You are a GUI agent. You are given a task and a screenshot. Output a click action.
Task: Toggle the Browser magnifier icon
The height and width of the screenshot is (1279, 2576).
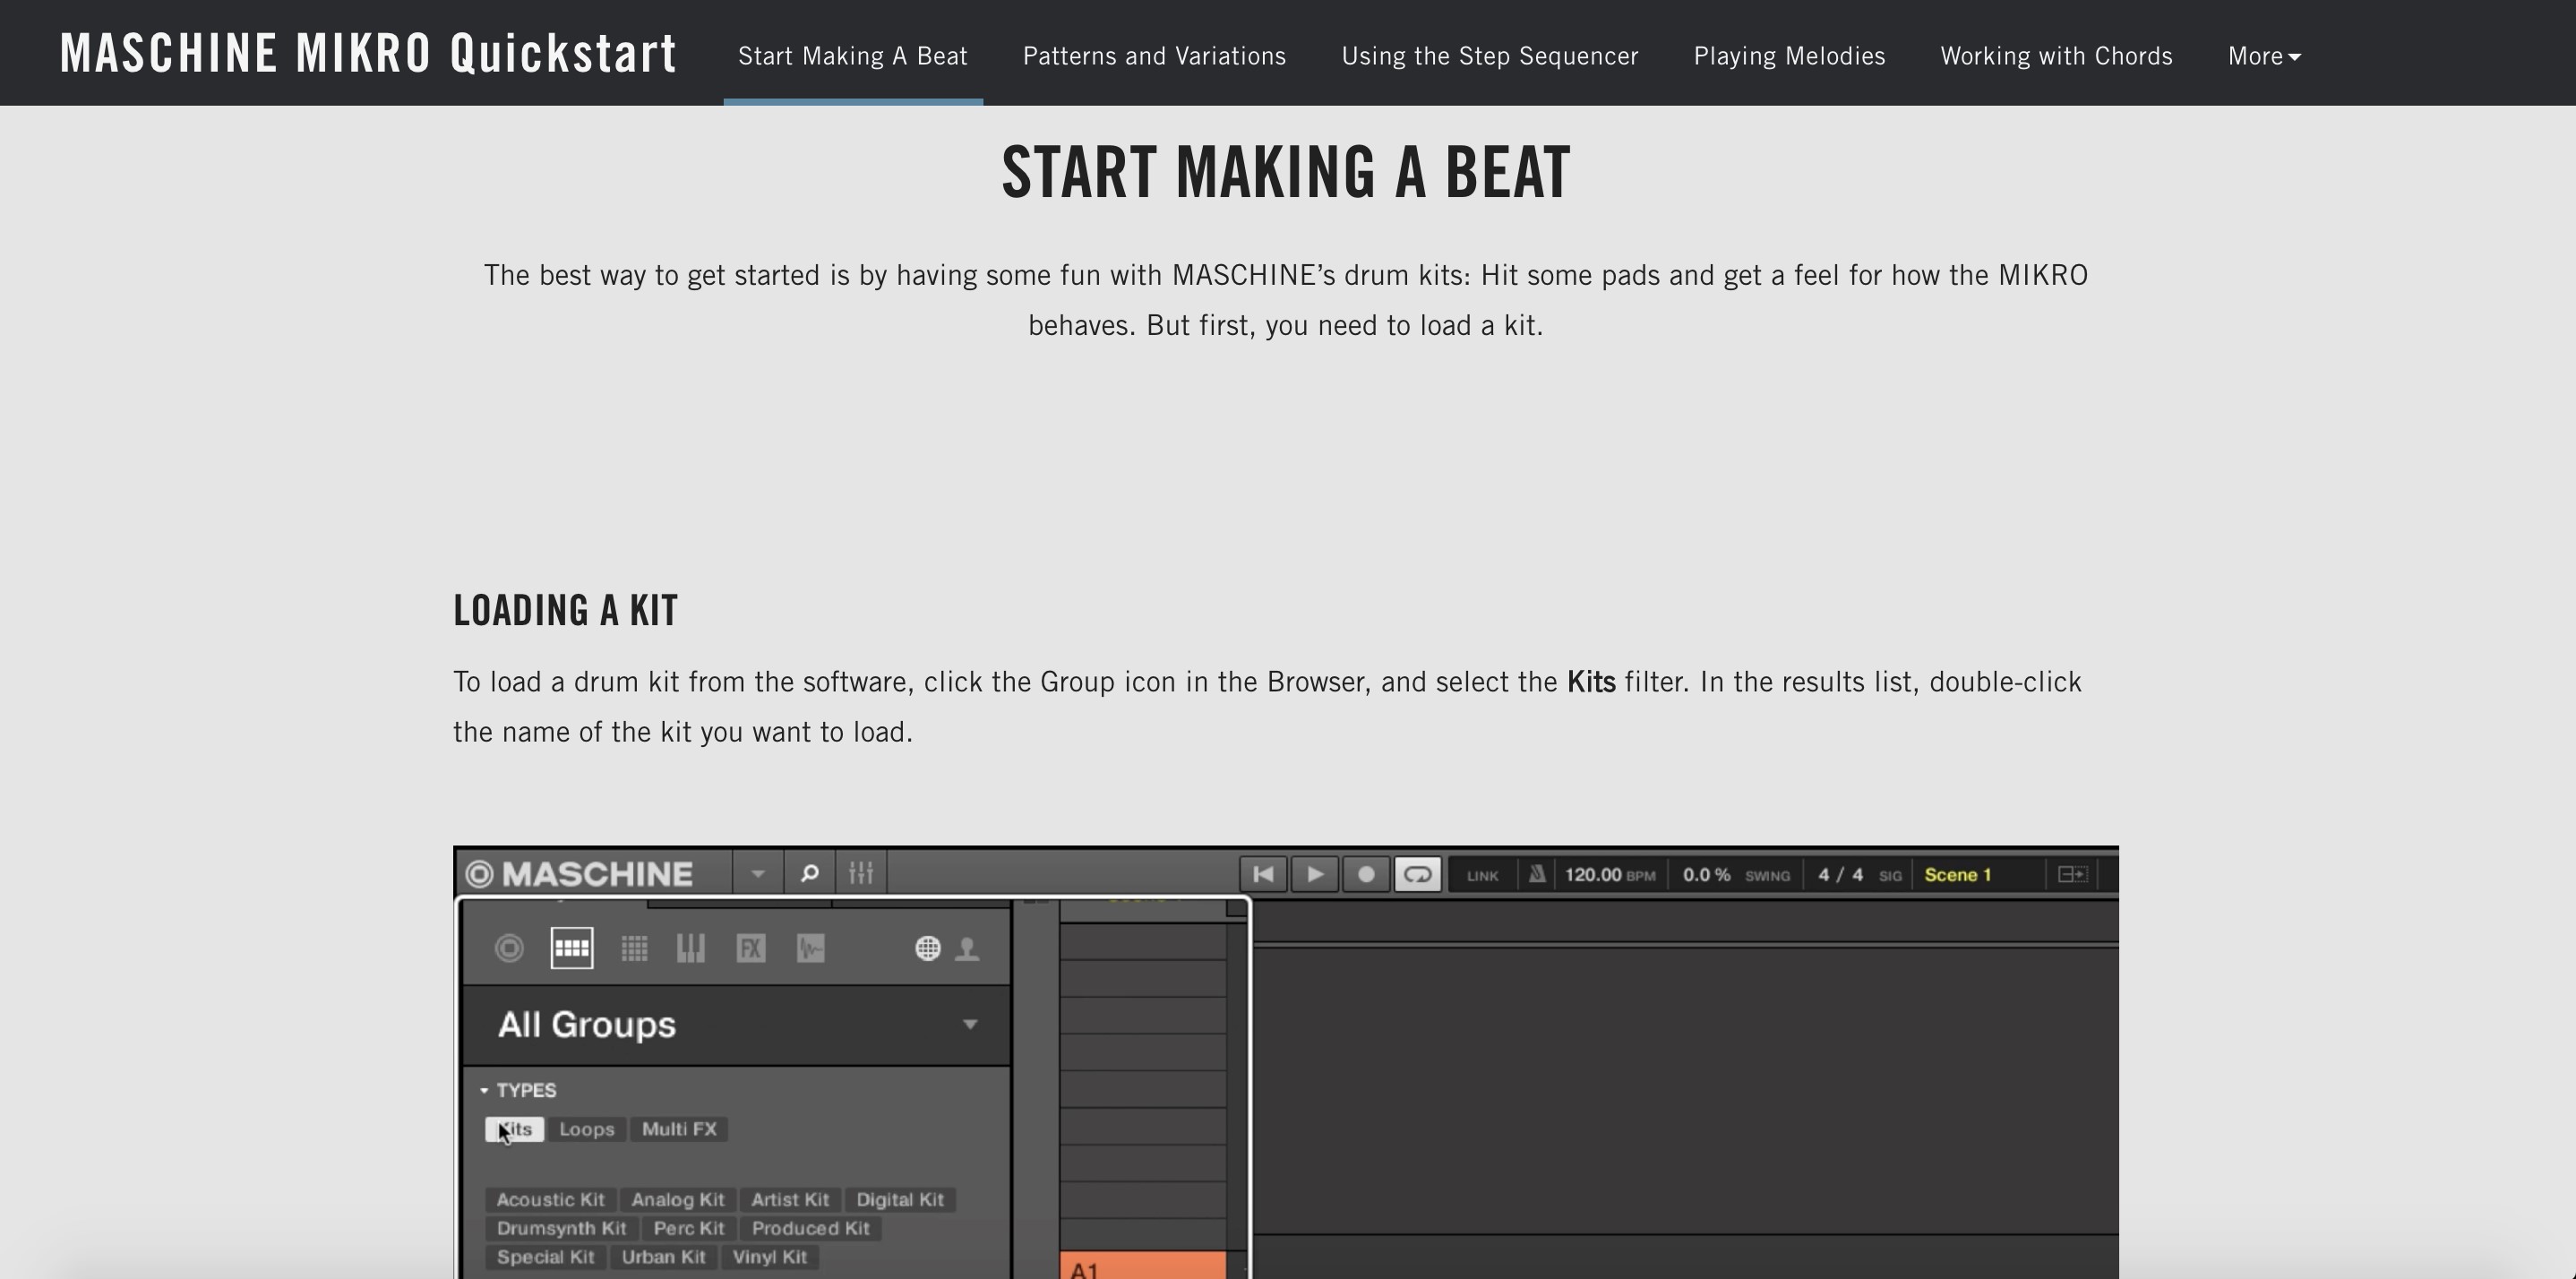(x=809, y=875)
